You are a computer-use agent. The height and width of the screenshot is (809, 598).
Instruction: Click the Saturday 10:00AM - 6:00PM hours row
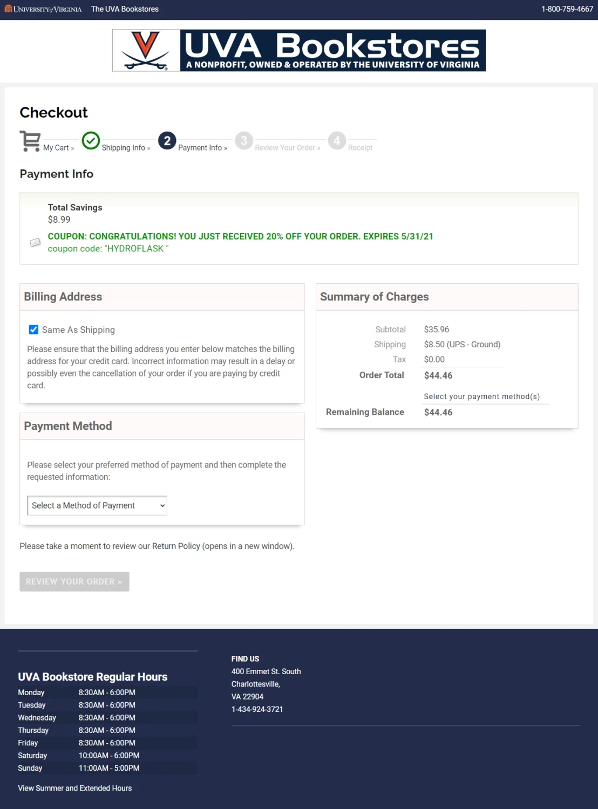pyautogui.click(x=107, y=756)
